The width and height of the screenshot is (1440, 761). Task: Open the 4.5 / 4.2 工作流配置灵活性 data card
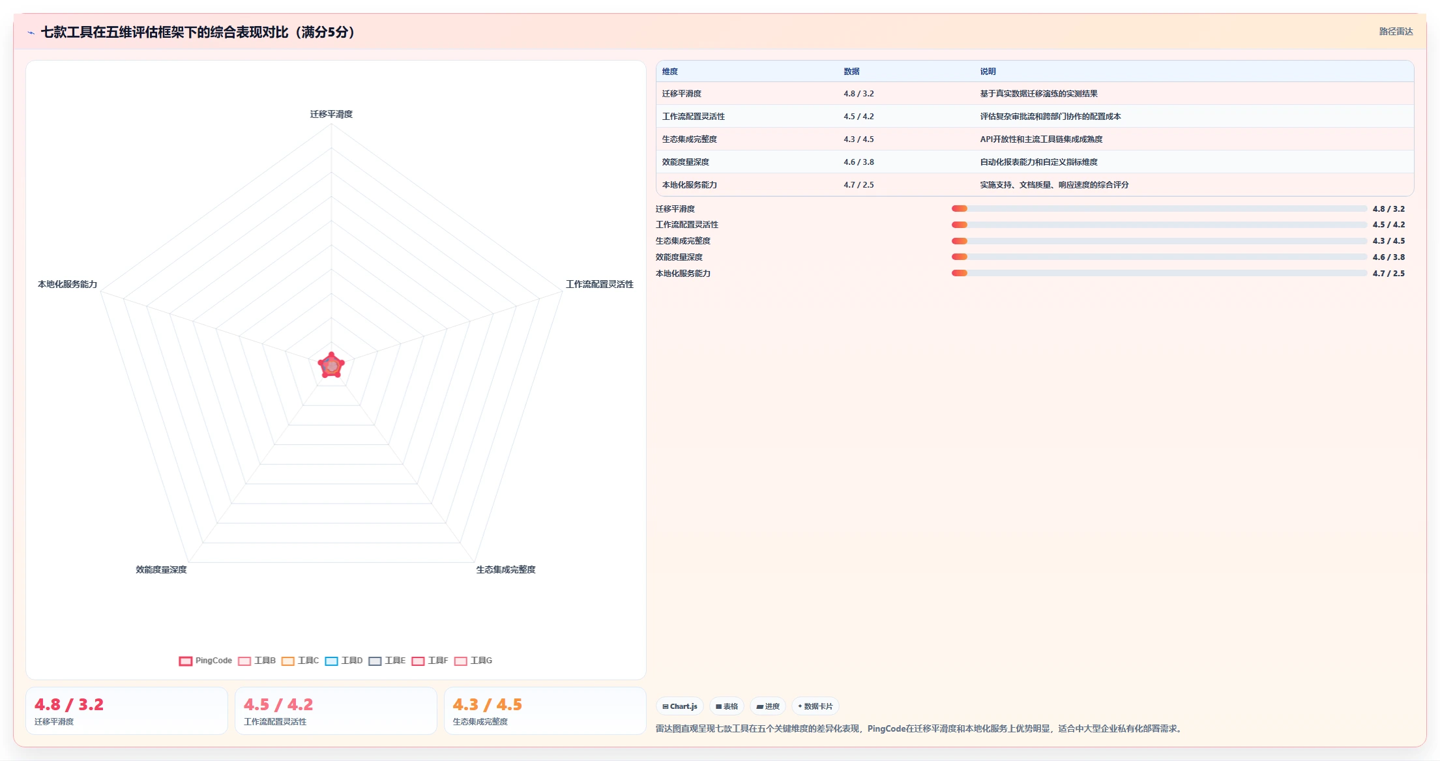pyautogui.click(x=336, y=711)
